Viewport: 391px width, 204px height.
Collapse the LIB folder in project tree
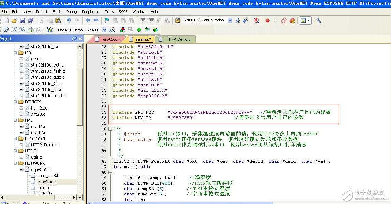pos(15,53)
